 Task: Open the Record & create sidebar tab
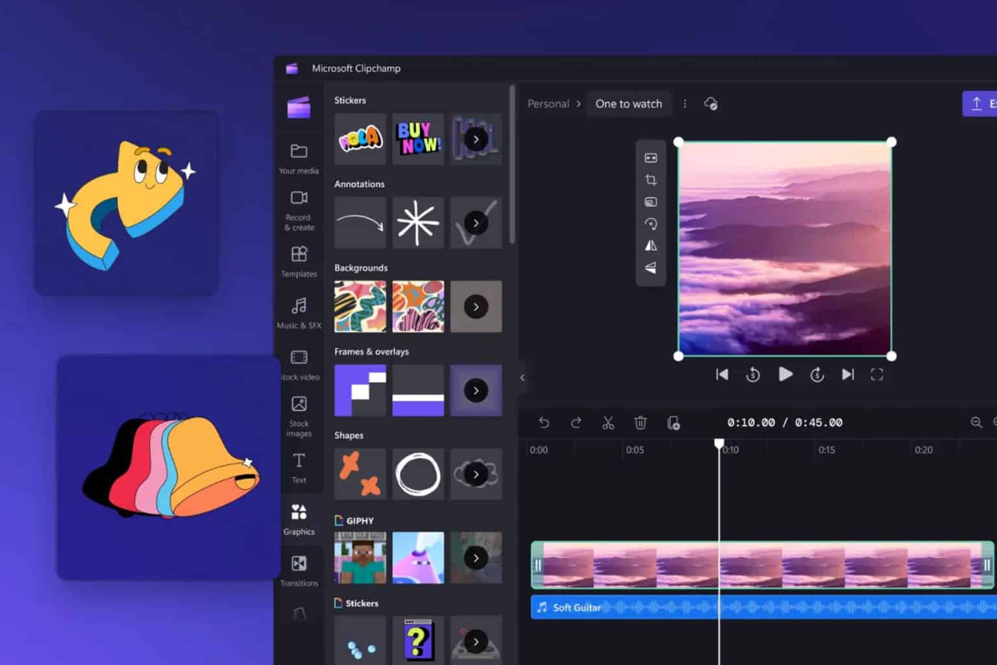pyautogui.click(x=299, y=210)
